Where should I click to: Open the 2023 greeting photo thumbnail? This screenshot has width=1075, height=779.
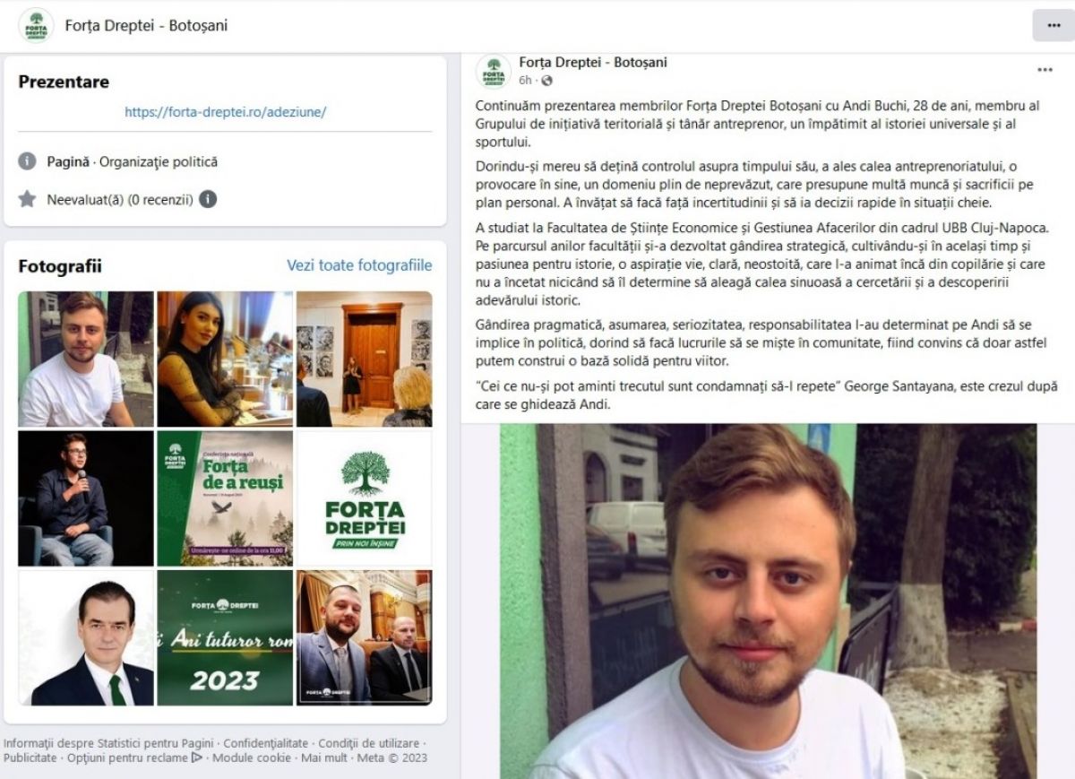tap(225, 637)
